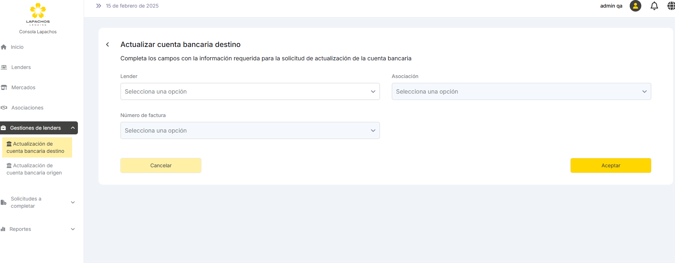Go to Lenders in the sidebar

coord(21,67)
